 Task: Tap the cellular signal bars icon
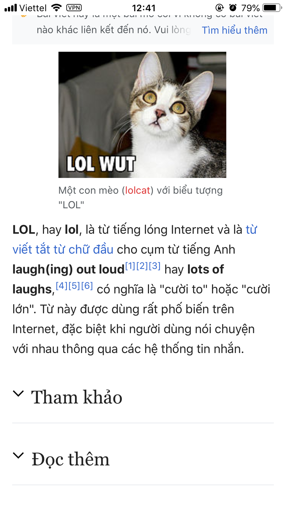point(11,8)
